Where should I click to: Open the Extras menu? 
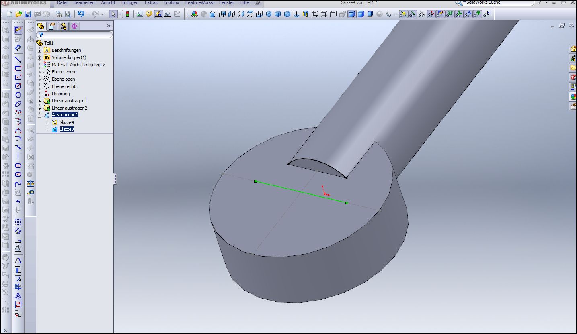click(151, 3)
